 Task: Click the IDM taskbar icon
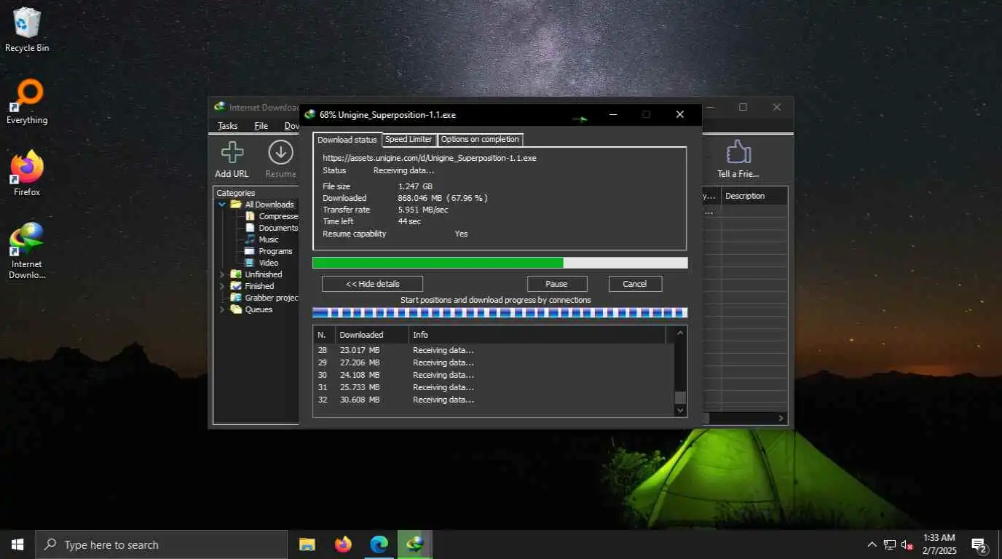coord(415,544)
